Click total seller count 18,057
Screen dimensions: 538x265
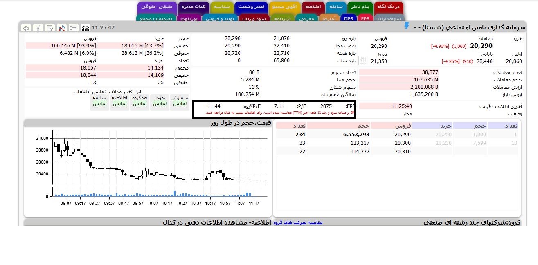pos(88,67)
